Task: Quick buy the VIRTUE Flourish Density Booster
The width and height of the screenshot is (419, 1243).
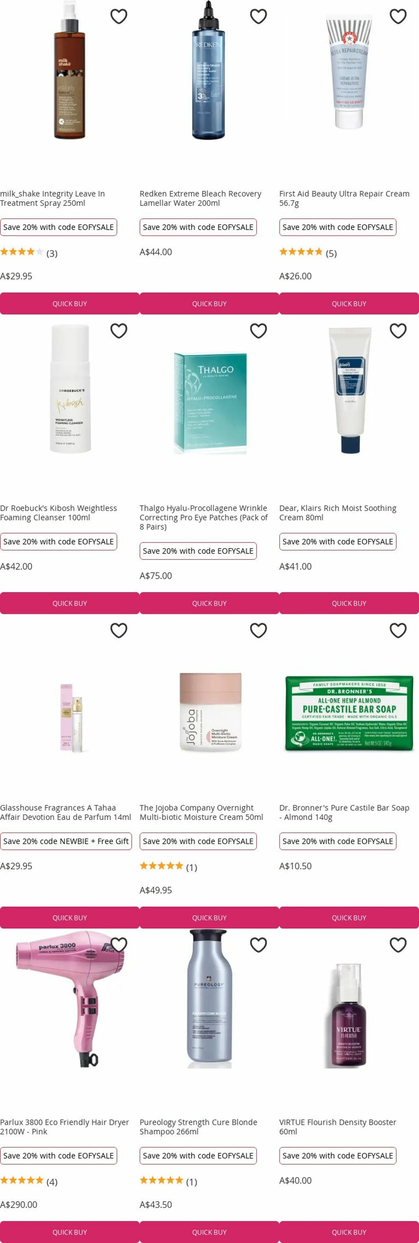Action: tap(349, 1232)
